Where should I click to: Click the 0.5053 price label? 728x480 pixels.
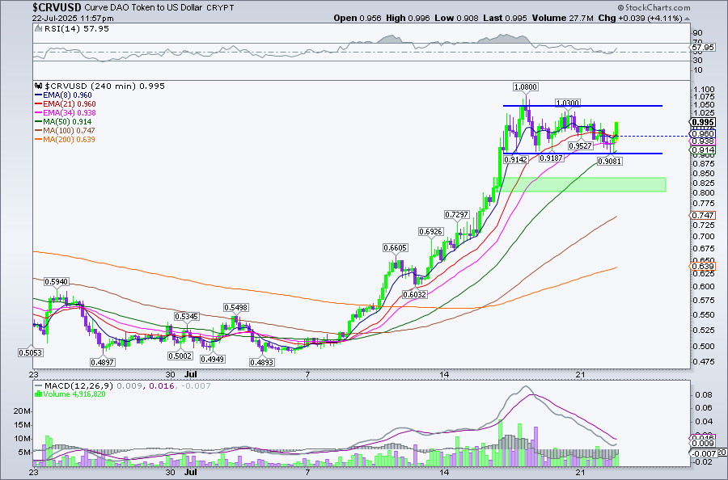coord(30,352)
